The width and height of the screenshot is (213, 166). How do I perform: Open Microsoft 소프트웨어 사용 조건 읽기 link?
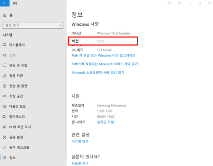98,73
